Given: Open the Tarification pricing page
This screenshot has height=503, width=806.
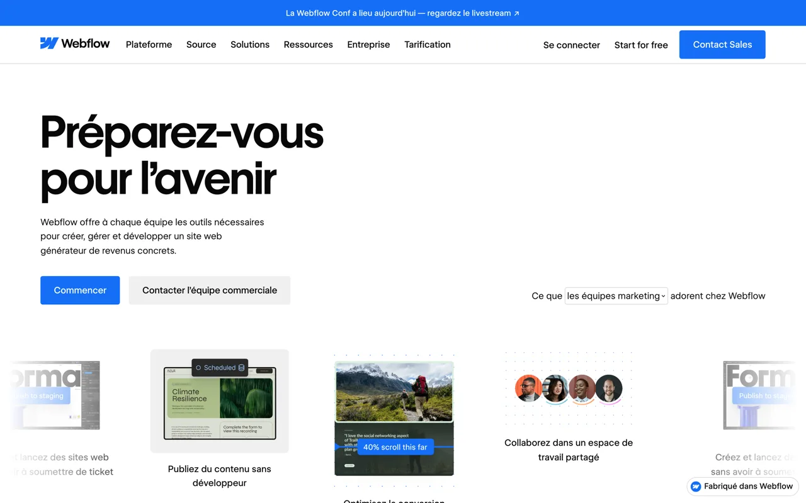Looking at the screenshot, I should pyautogui.click(x=428, y=45).
